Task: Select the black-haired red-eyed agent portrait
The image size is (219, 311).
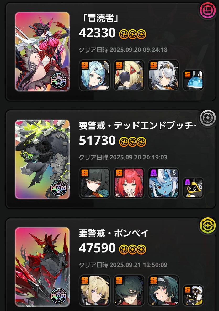Action: (94, 183)
